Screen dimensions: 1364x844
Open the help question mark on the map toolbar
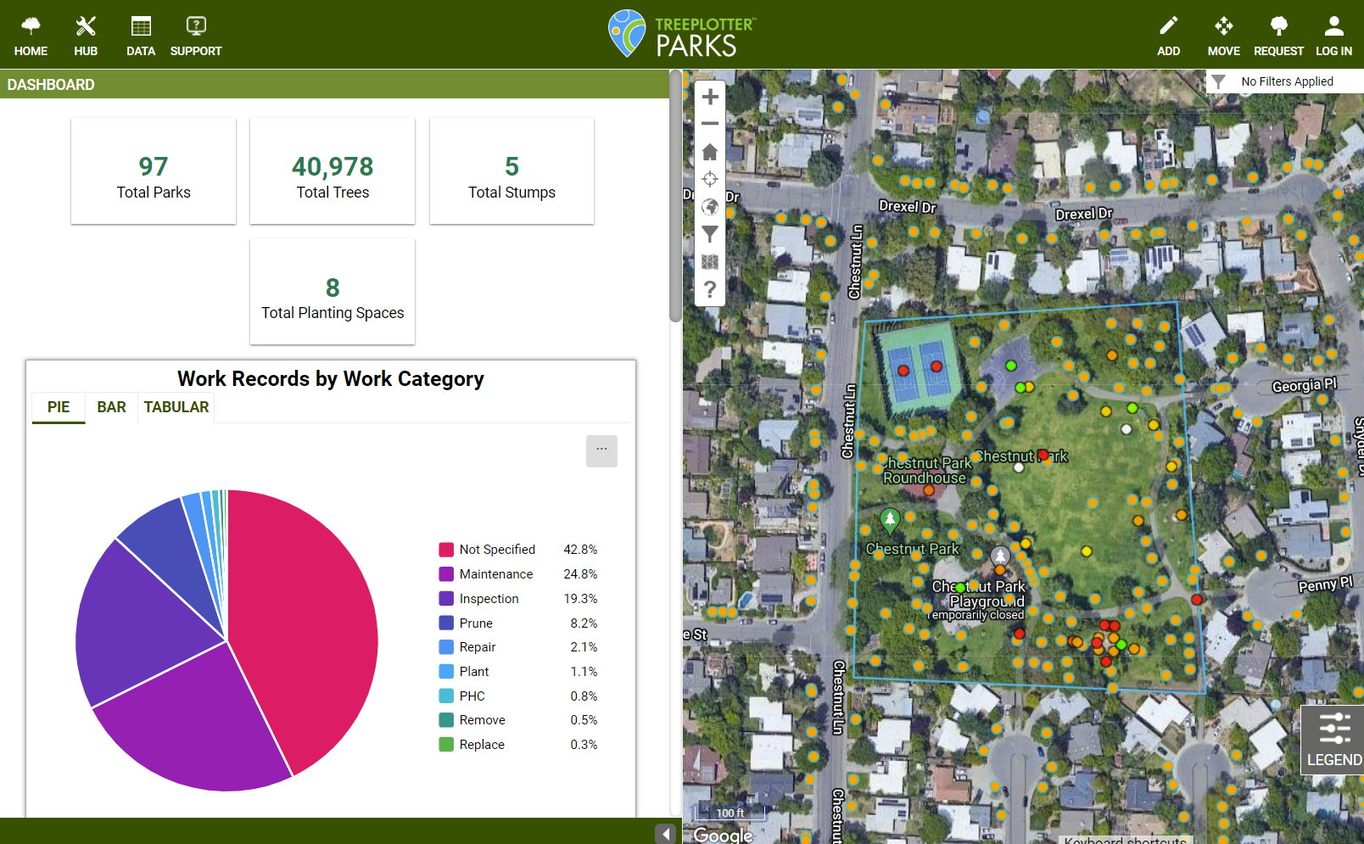tap(709, 290)
